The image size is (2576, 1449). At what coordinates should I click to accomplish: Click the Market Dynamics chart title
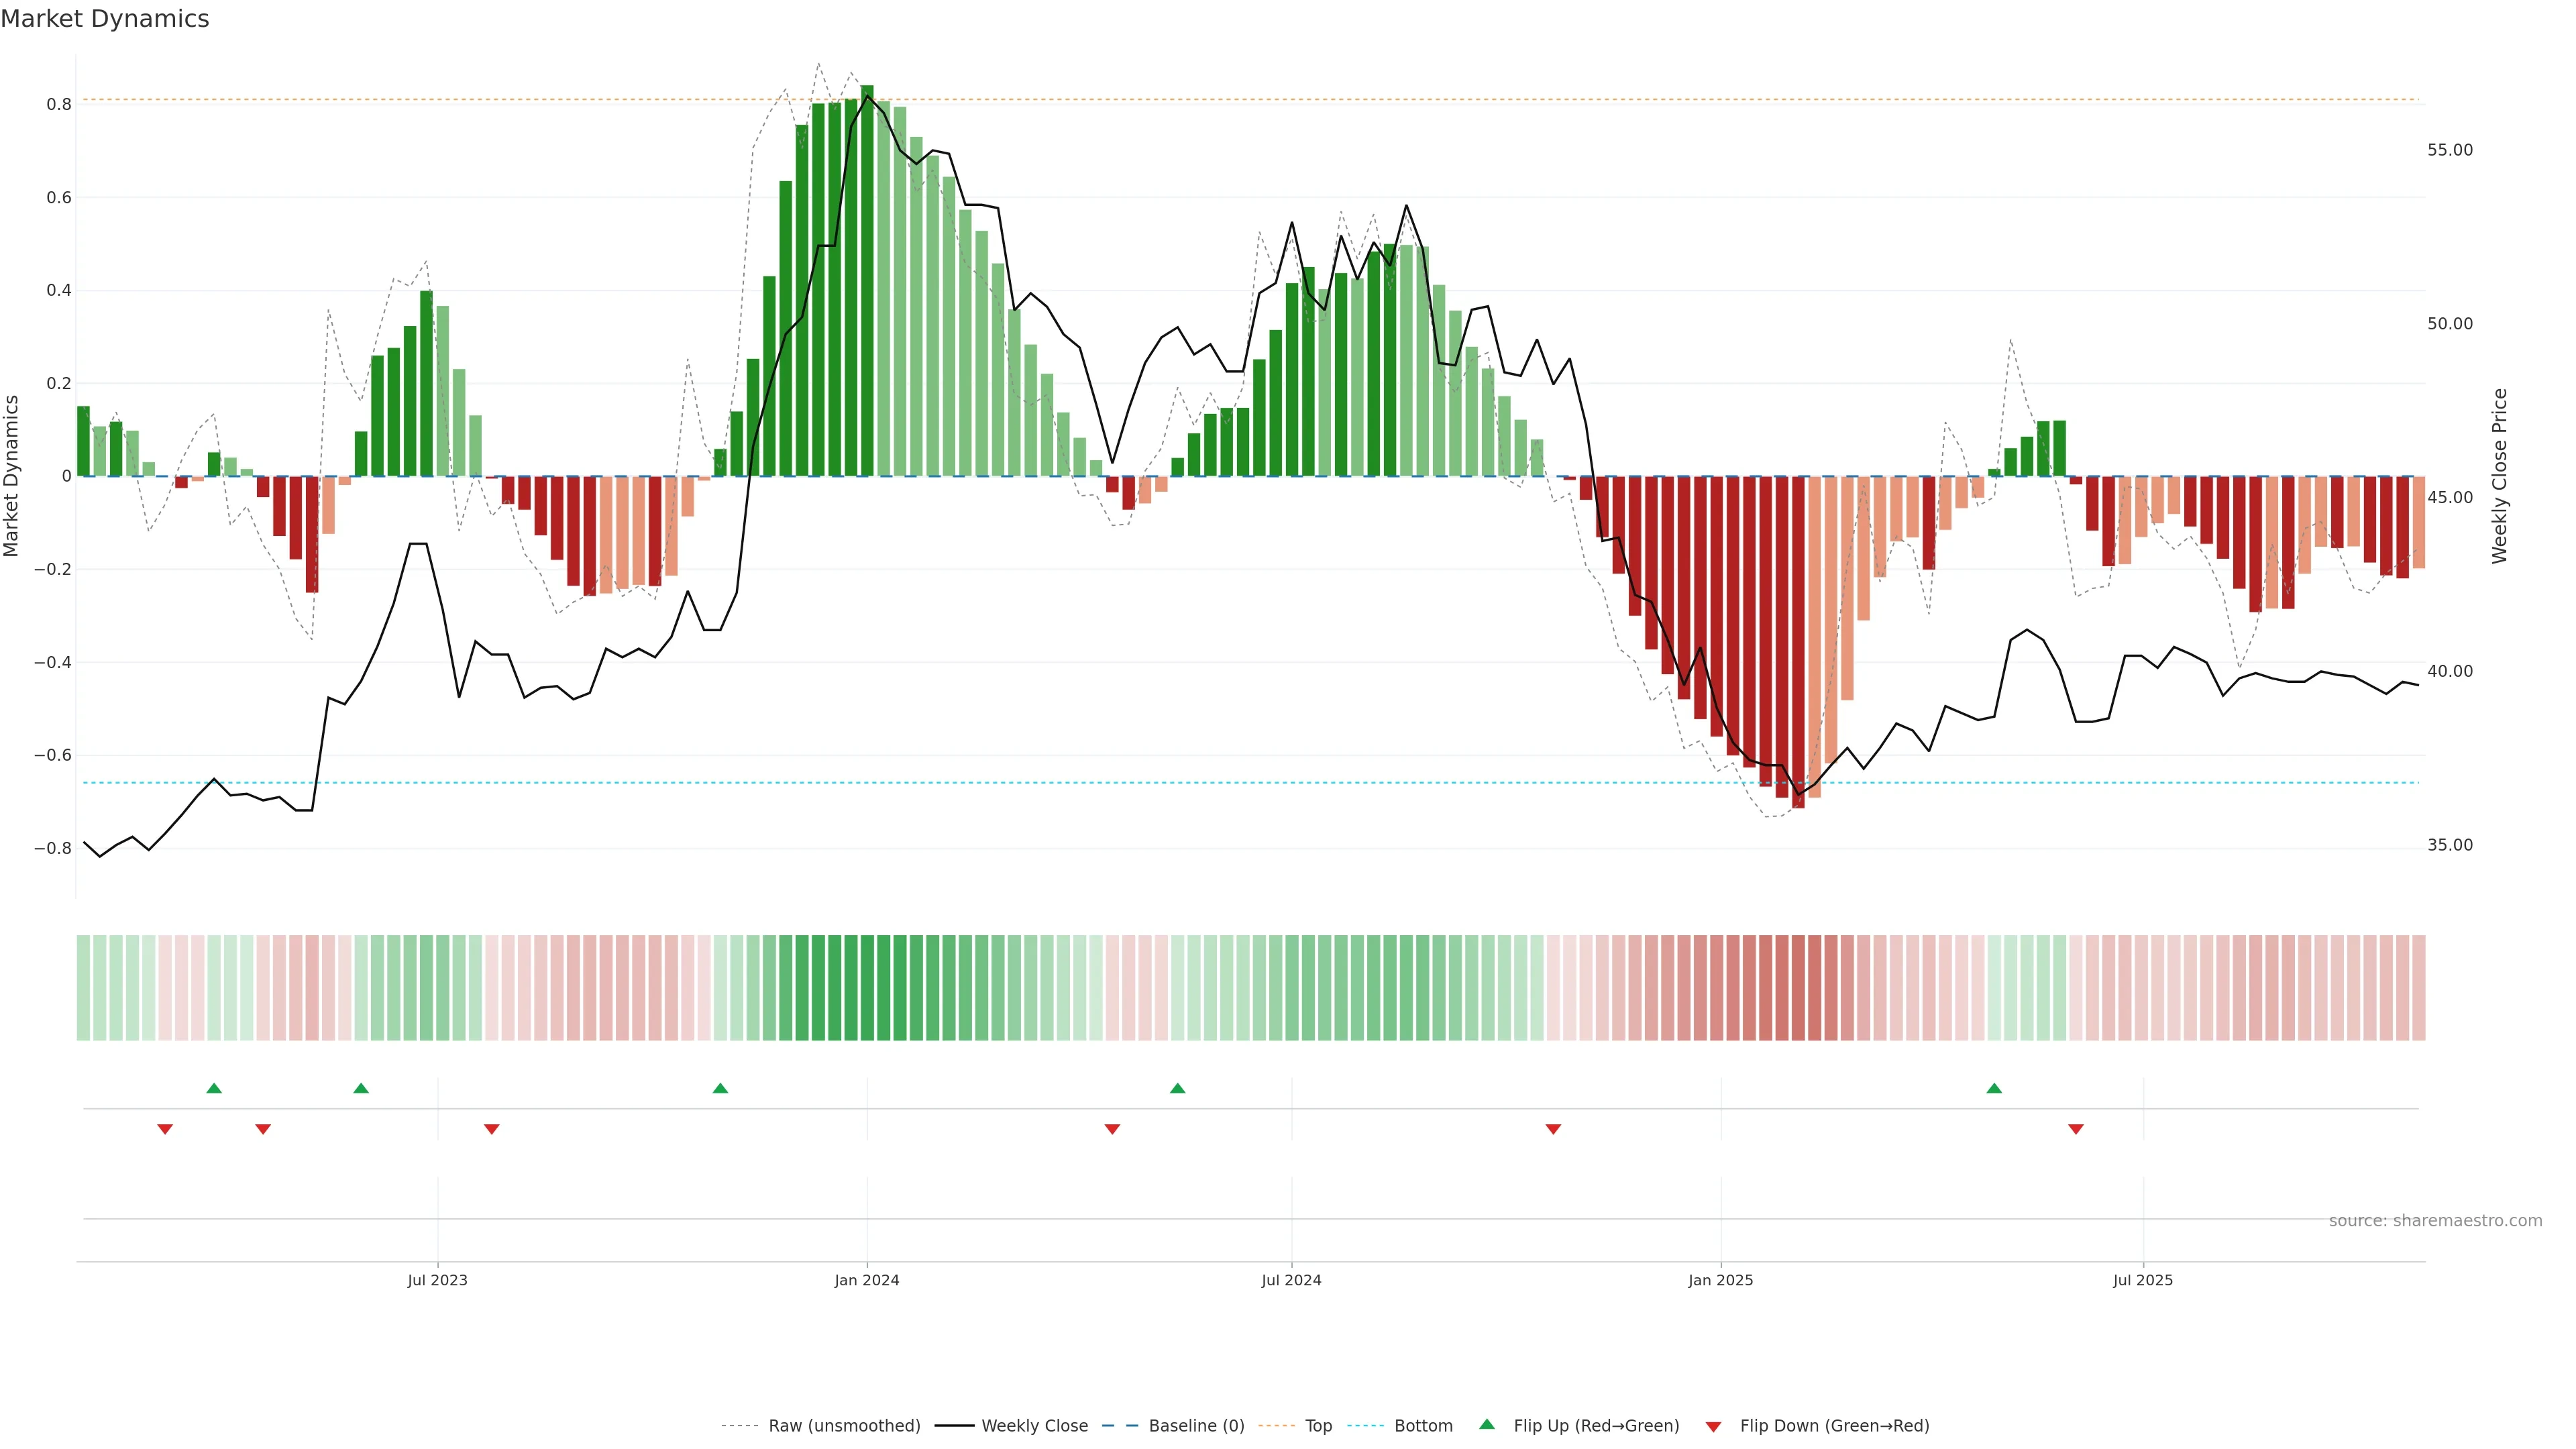pos(105,19)
